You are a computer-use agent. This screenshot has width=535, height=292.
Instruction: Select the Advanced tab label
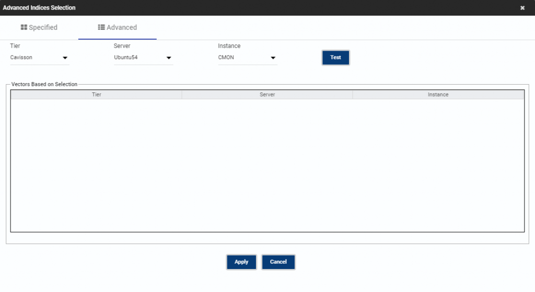122,27
